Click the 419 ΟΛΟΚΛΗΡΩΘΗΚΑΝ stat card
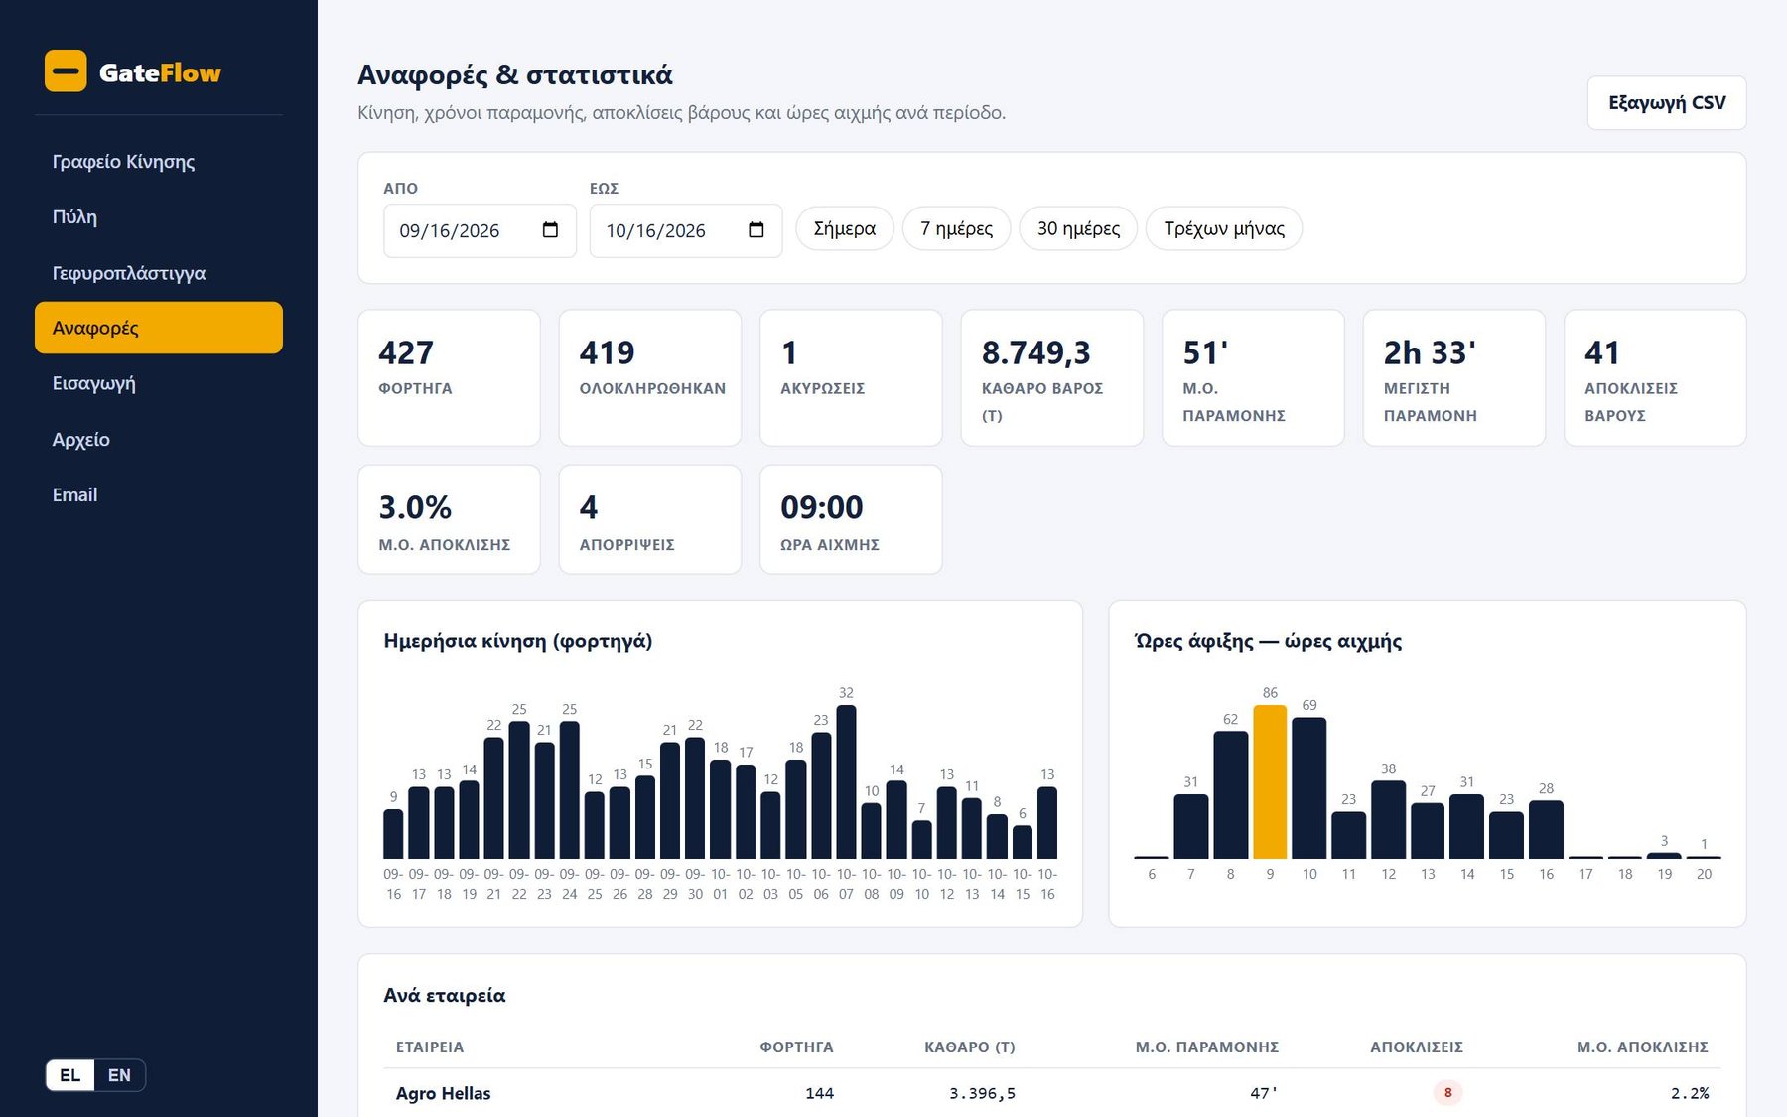The image size is (1787, 1117). coord(650,377)
